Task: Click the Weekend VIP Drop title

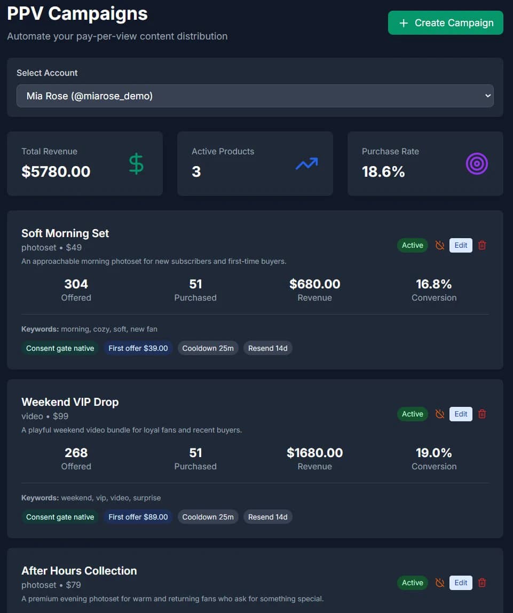Action: click(70, 402)
